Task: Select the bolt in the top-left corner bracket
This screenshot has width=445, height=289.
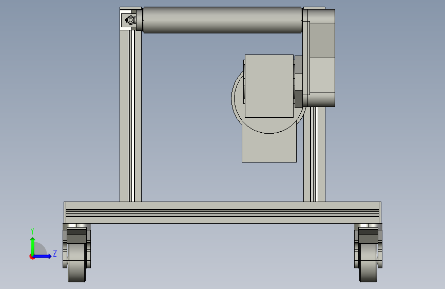Action: point(130,20)
